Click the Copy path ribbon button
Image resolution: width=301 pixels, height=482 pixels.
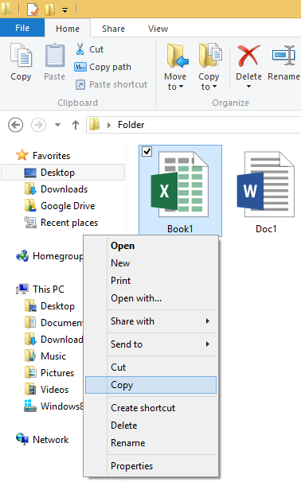pos(103,67)
